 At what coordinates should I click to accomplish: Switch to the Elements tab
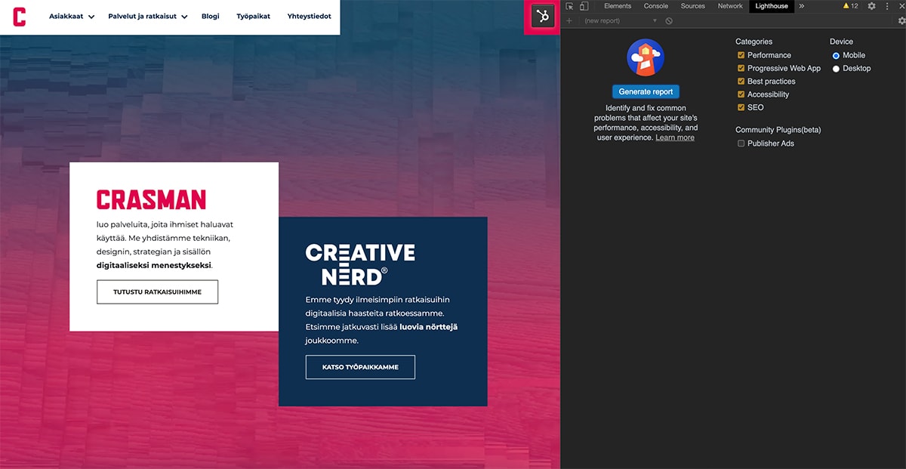pos(618,6)
